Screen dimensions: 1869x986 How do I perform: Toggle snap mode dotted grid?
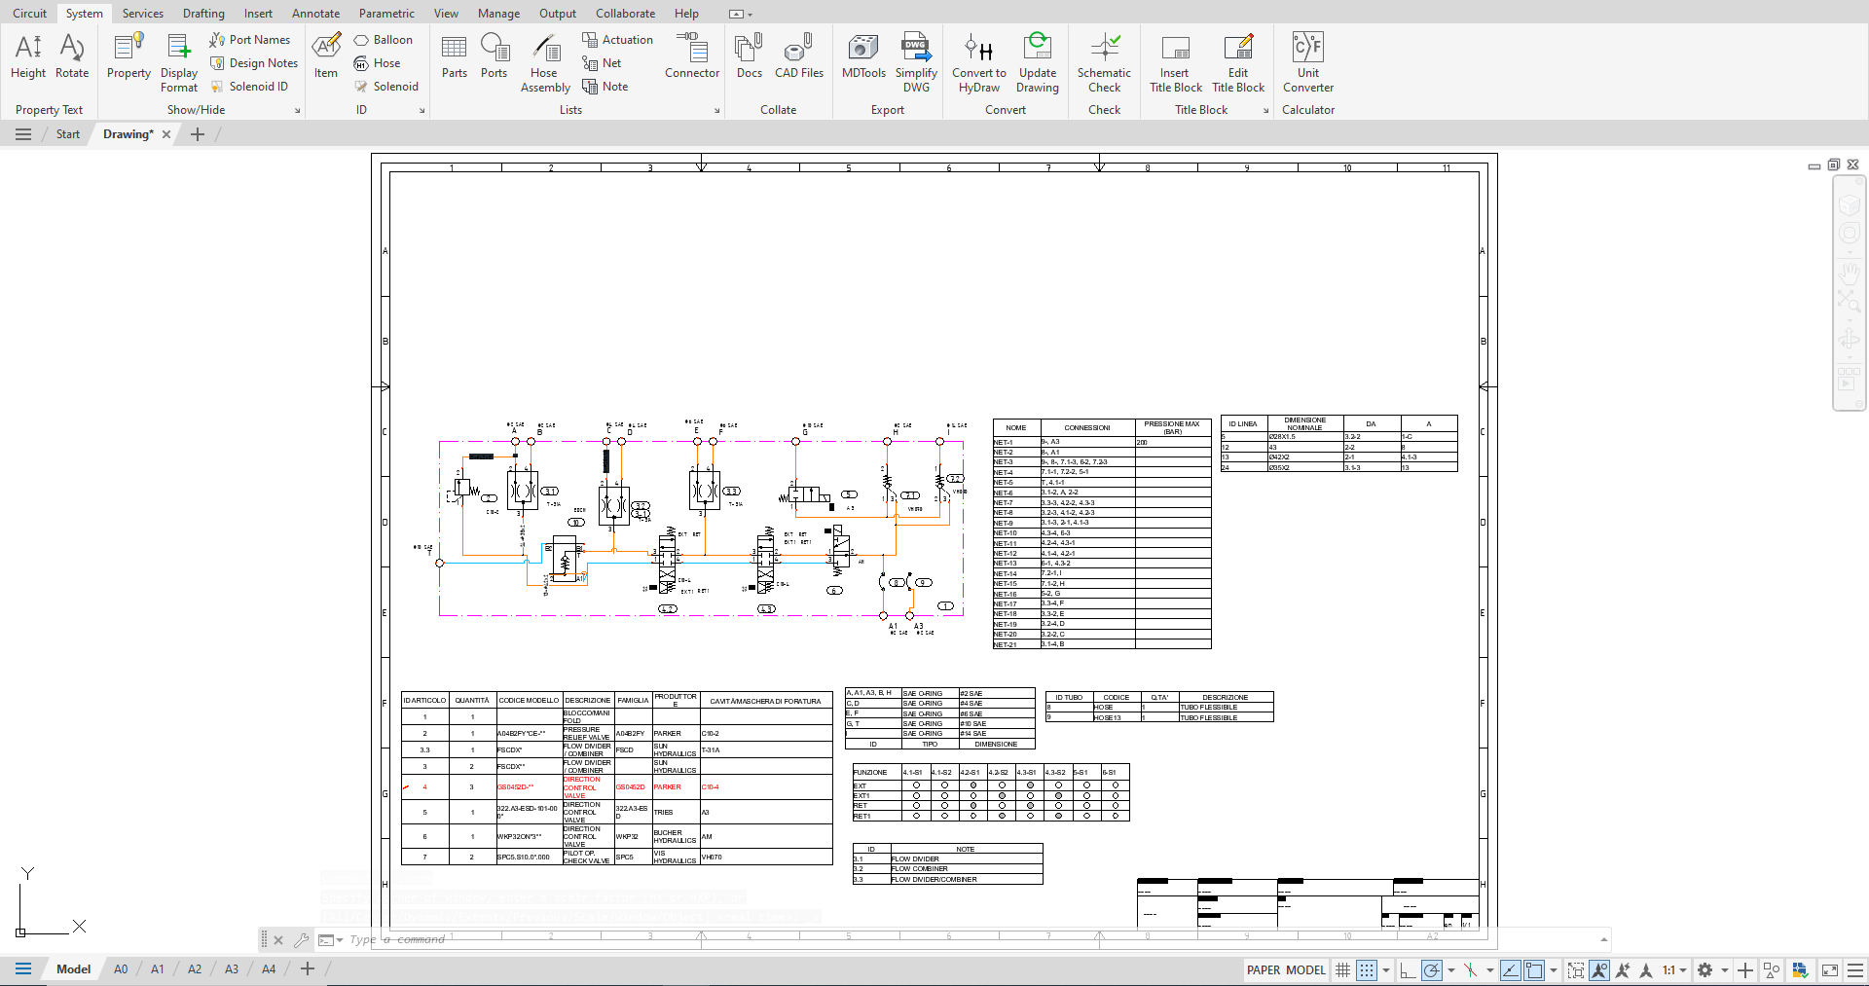tap(1367, 970)
